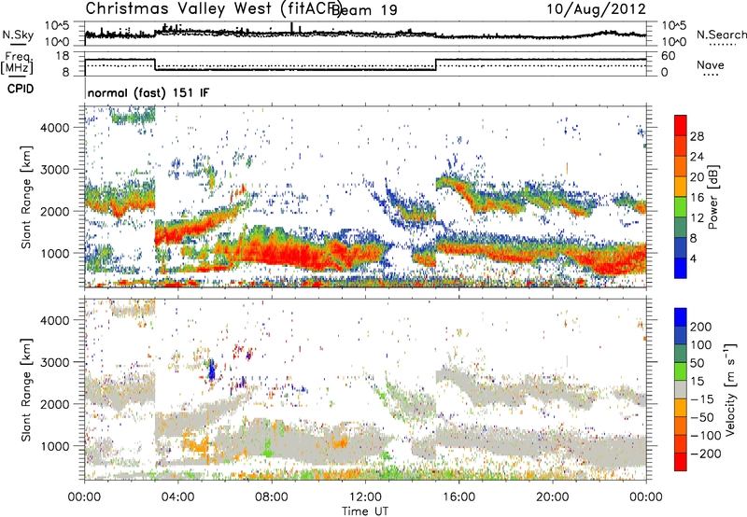Click the '04:00' time axis tick
The width and height of the screenshot is (747, 517).
pyautogui.click(x=178, y=497)
